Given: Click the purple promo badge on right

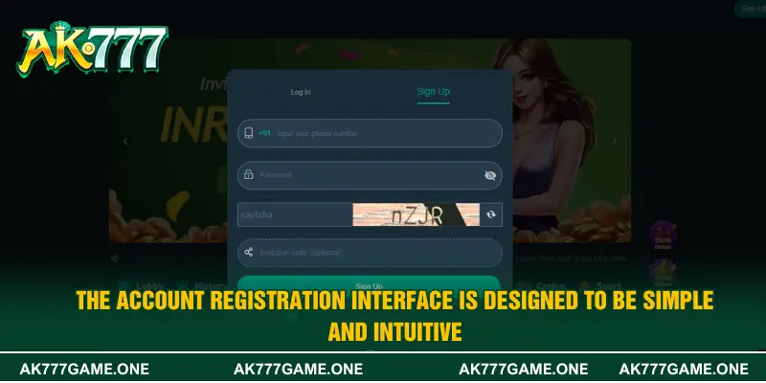Looking at the screenshot, I should (660, 237).
